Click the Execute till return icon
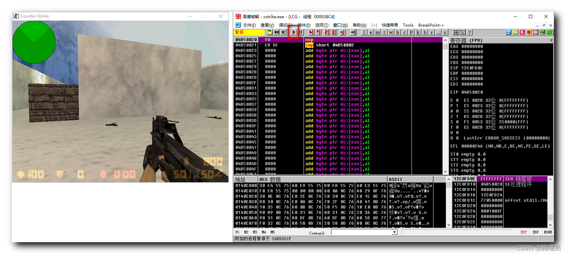 342,32
